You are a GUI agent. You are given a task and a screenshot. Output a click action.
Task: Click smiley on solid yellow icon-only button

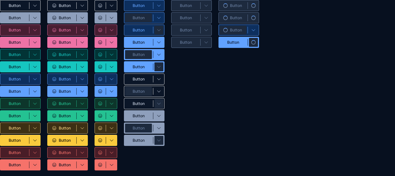[x=100, y=140]
